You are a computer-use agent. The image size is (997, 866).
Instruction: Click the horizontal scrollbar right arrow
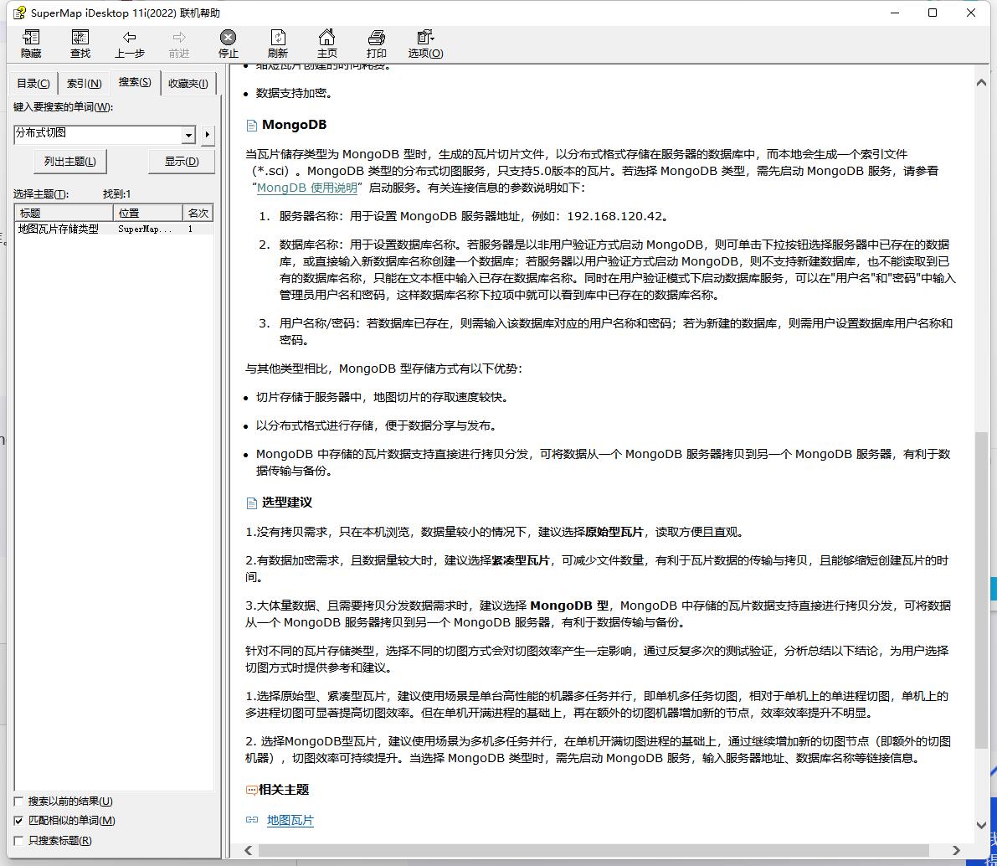point(956,851)
